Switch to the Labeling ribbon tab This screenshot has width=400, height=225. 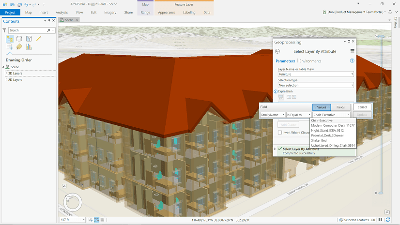pos(189,12)
